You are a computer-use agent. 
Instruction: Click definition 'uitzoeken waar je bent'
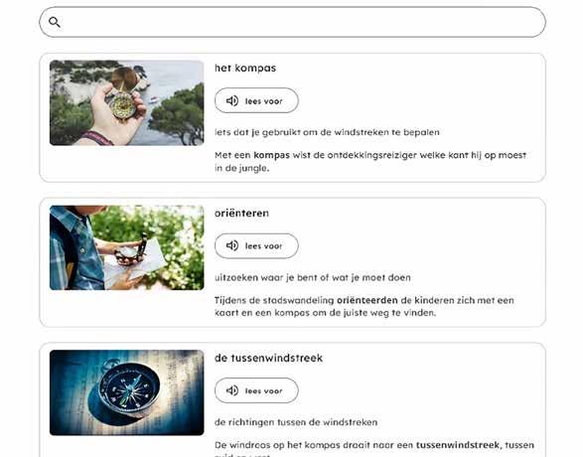(x=313, y=278)
